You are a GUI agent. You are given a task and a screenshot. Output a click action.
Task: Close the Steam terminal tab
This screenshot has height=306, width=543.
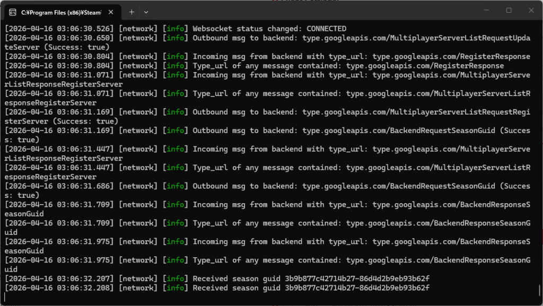[112, 12]
